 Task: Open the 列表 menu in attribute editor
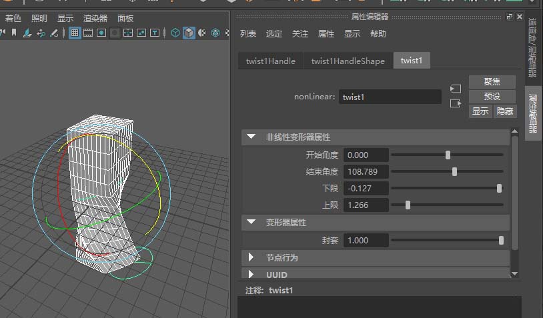point(248,33)
